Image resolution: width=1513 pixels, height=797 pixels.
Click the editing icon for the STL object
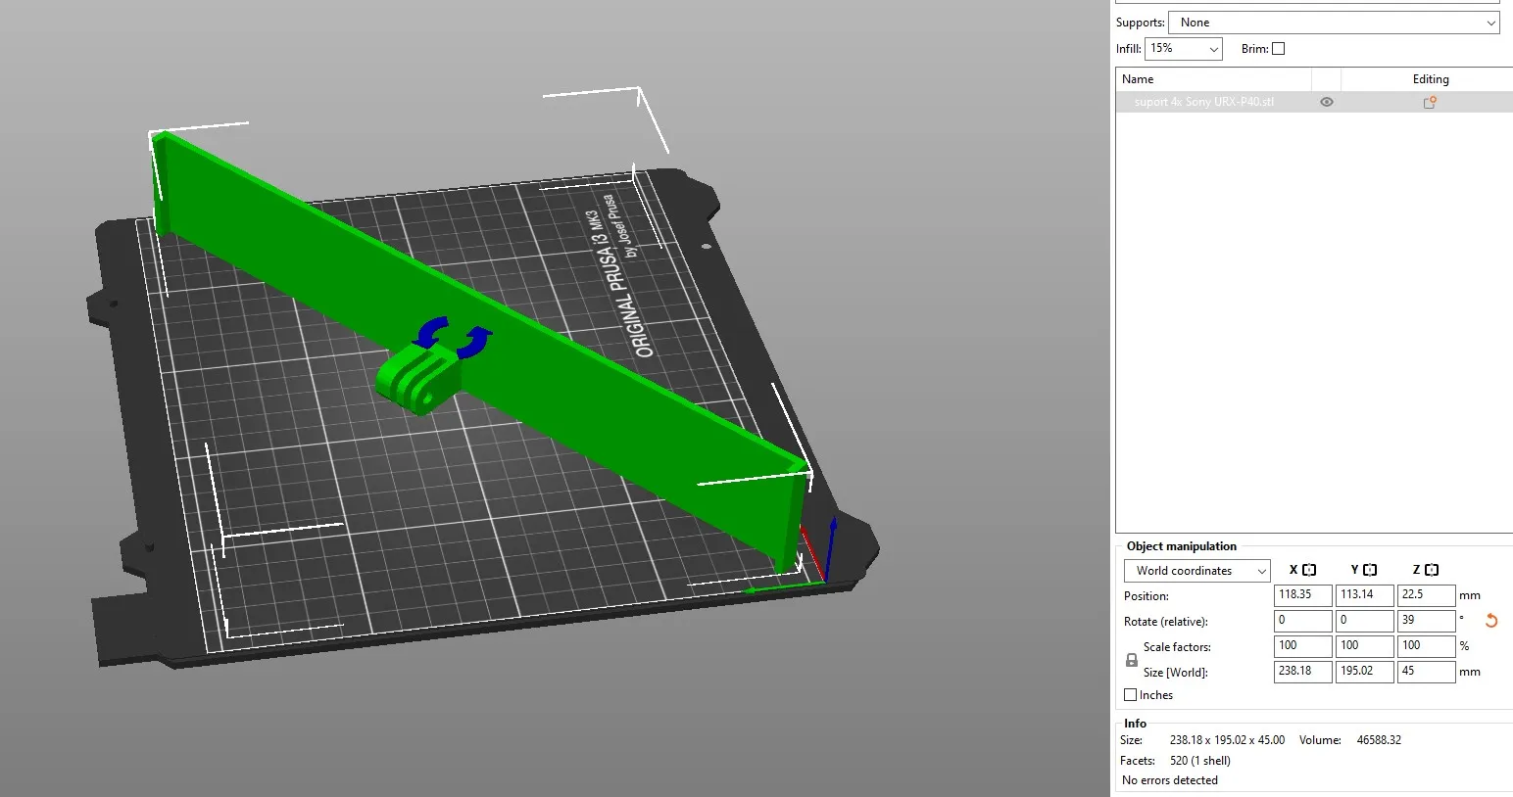click(1430, 102)
